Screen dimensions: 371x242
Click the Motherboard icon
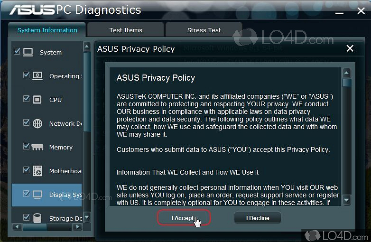tap(37, 171)
